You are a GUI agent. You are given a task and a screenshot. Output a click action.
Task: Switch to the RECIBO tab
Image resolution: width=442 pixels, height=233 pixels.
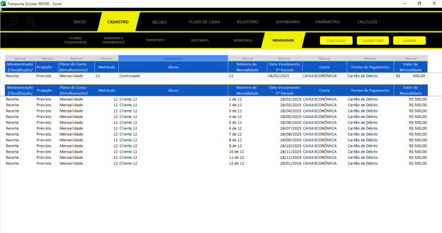(x=159, y=22)
